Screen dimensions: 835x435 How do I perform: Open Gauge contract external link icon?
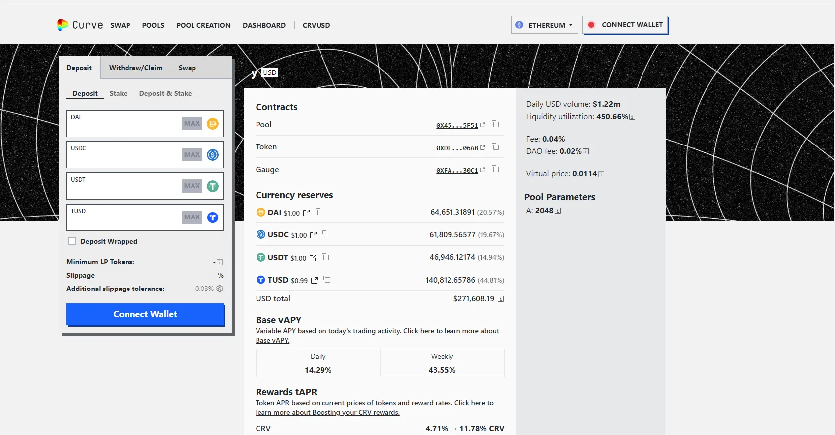[482, 170]
